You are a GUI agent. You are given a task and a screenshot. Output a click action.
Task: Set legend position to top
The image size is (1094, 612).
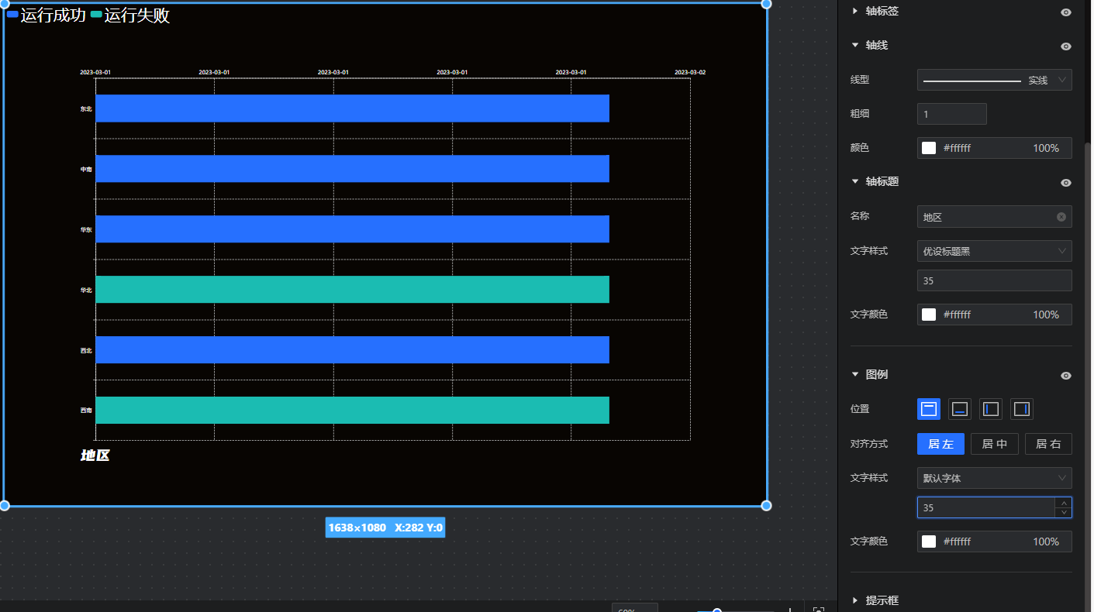(928, 409)
